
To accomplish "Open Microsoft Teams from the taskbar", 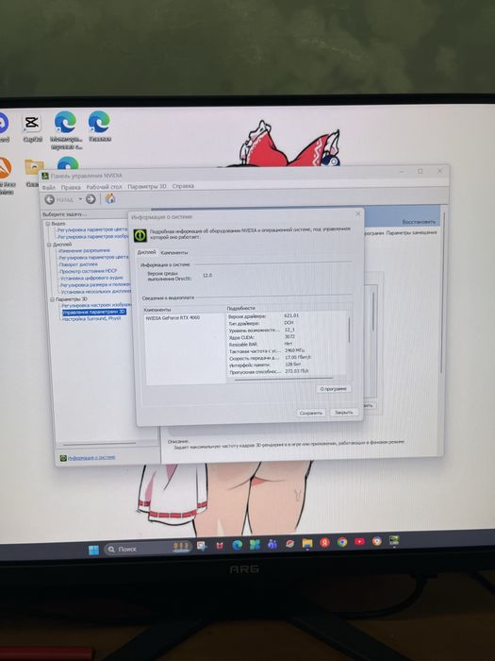I will (x=272, y=544).
